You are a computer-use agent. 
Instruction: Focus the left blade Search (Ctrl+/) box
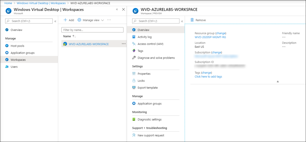[29, 21]
